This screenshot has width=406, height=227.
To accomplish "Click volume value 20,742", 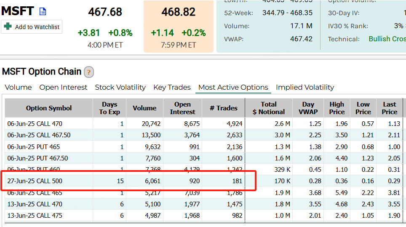I will [x=151, y=124].
